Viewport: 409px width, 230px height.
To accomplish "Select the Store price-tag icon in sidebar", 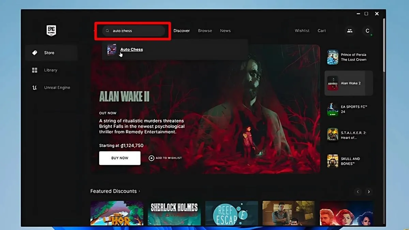I will tap(35, 52).
